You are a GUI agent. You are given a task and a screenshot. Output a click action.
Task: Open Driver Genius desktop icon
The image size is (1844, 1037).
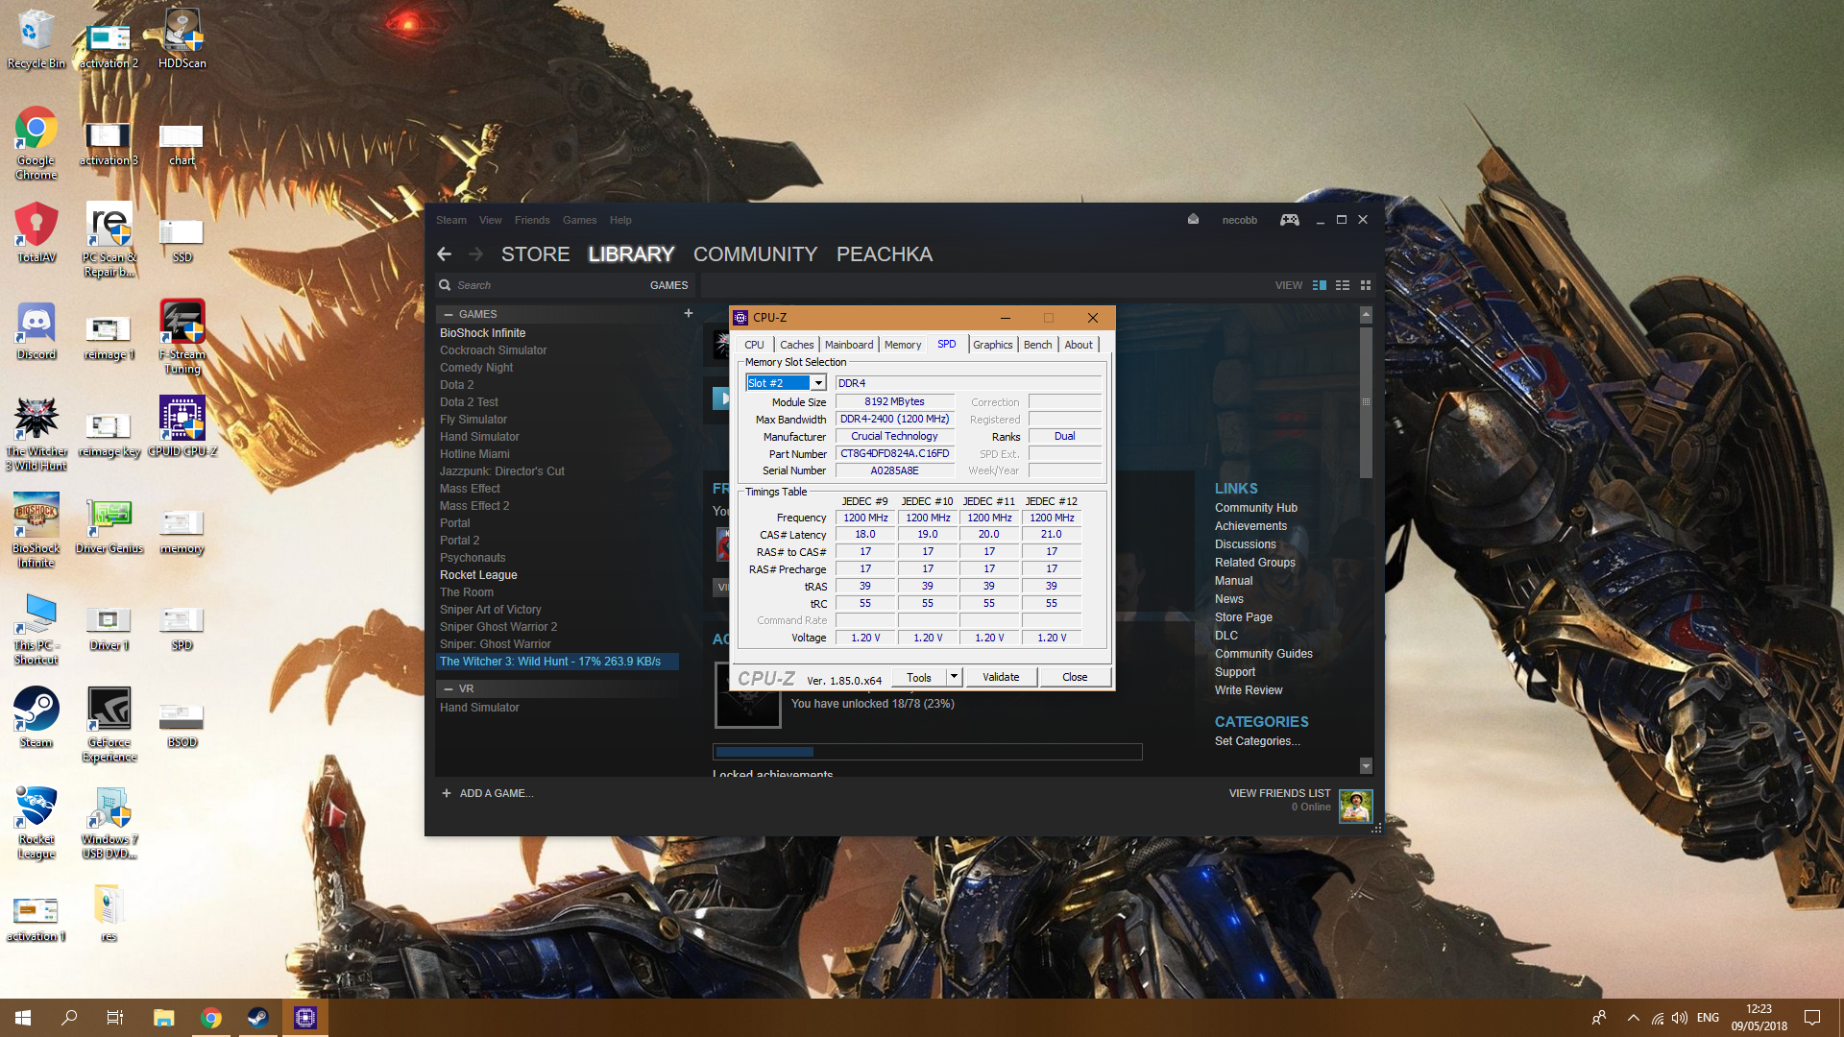(x=109, y=526)
